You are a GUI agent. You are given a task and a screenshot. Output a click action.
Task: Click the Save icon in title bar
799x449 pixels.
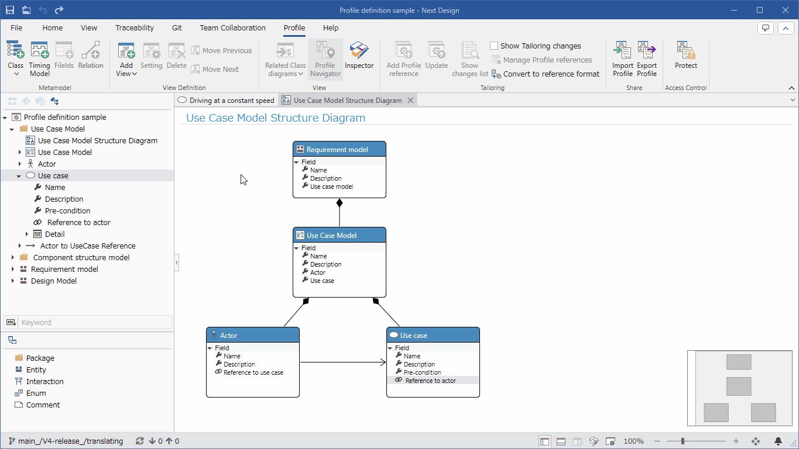click(x=10, y=10)
